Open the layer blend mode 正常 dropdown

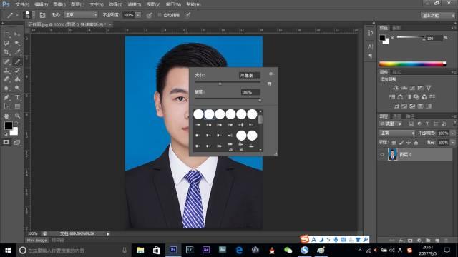pos(397,133)
